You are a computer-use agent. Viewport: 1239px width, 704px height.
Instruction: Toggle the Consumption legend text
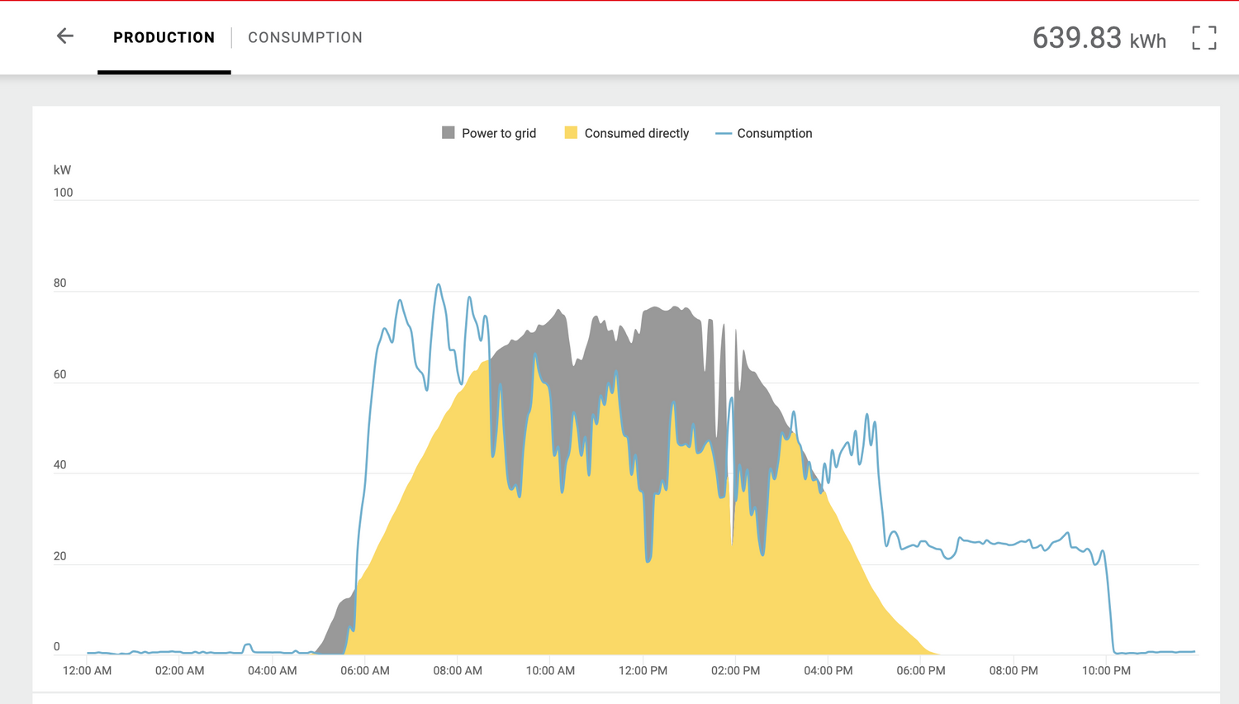point(774,134)
